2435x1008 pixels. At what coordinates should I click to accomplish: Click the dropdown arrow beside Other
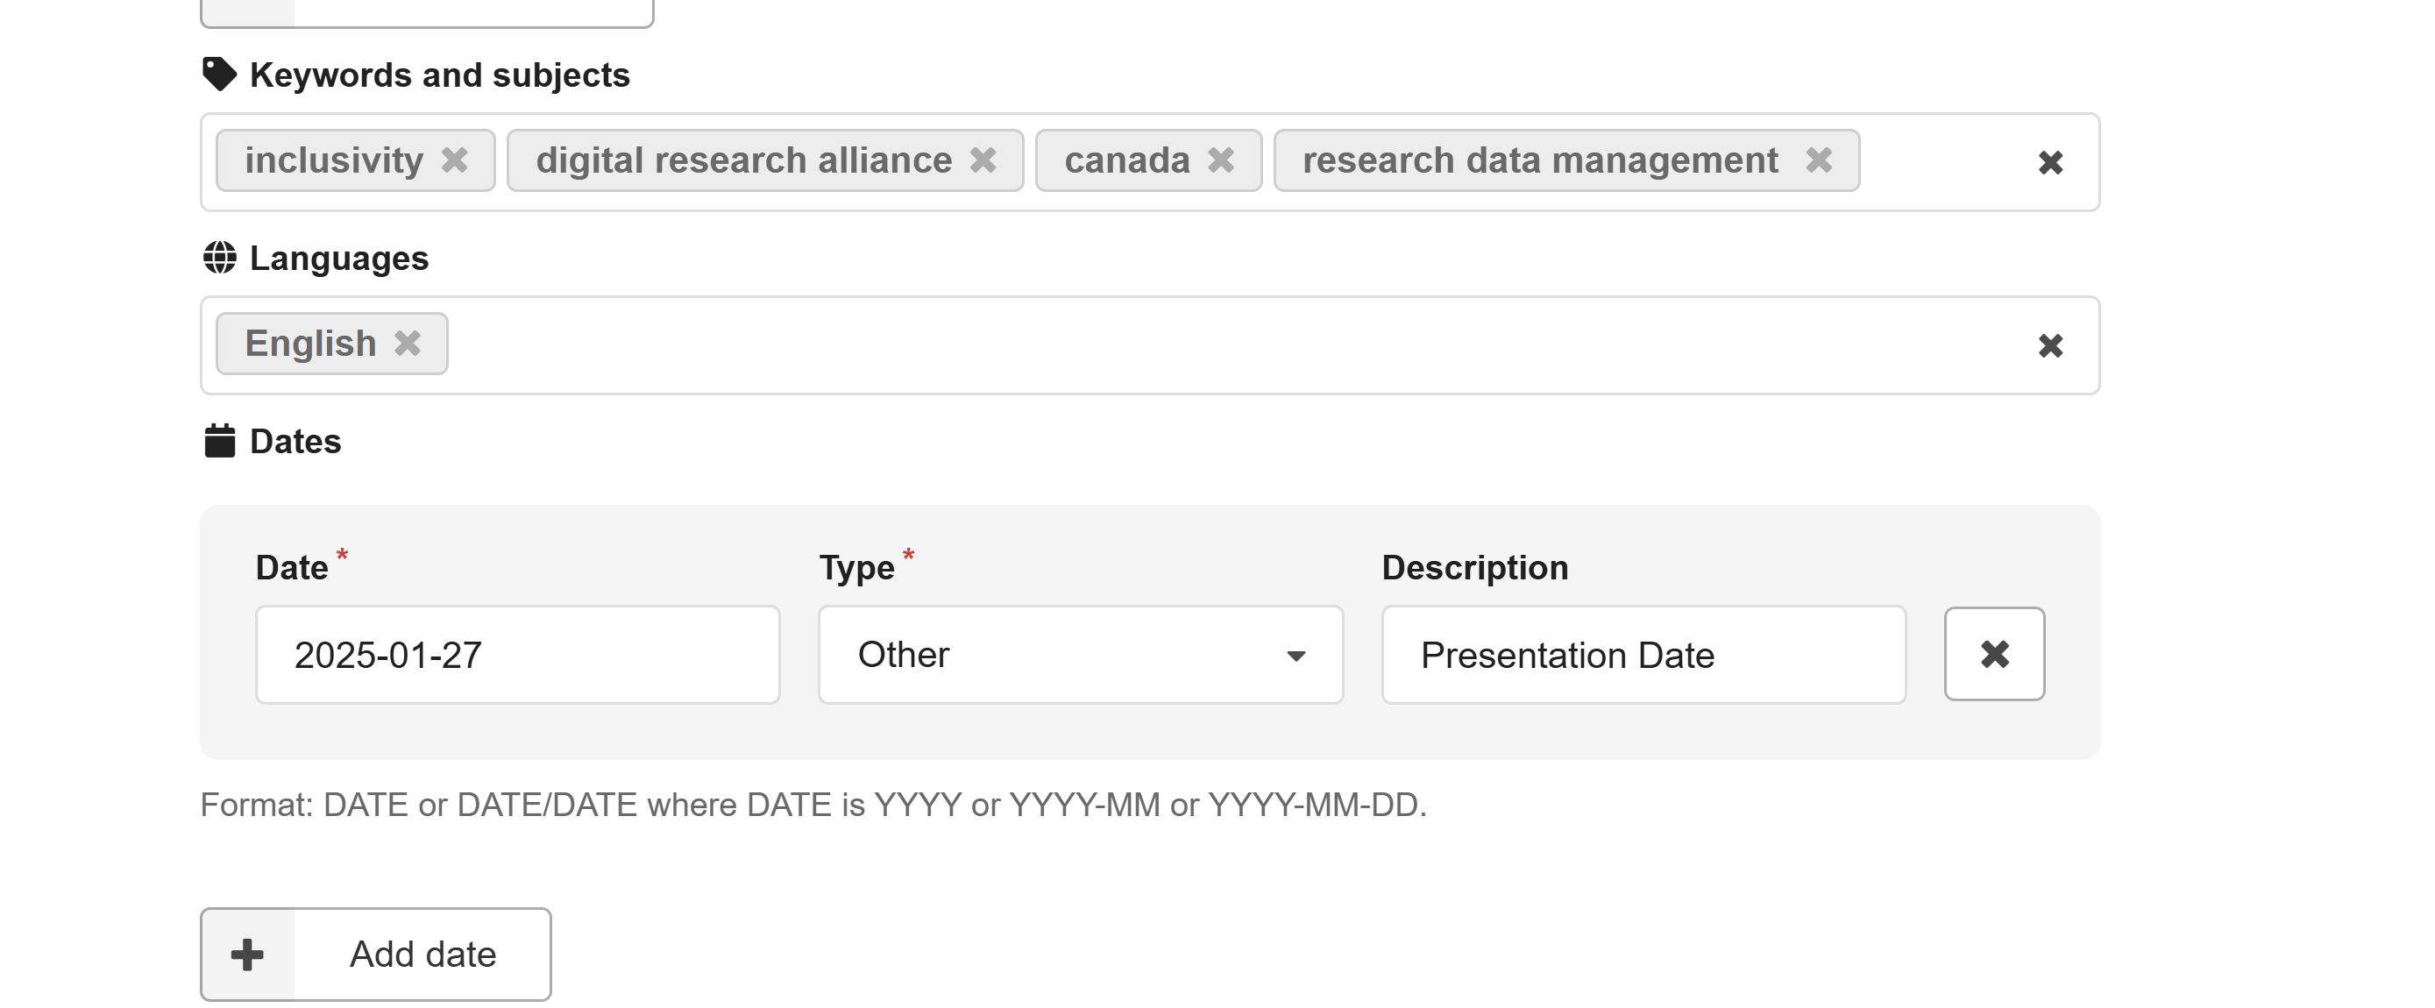pos(1296,656)
